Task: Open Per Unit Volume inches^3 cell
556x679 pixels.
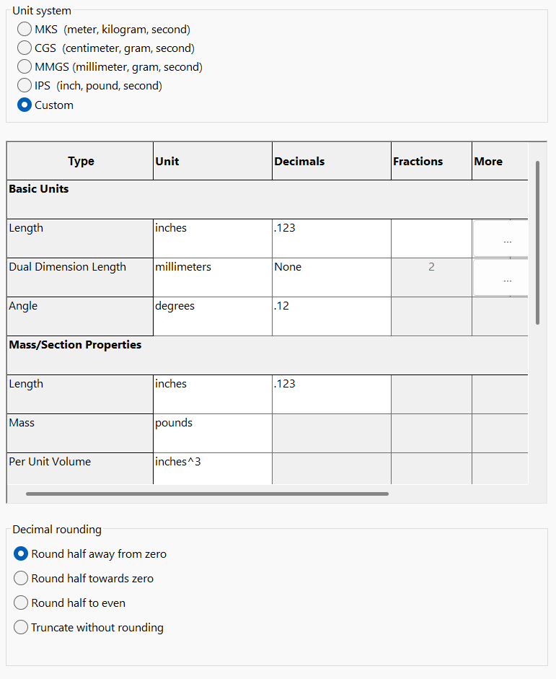Action: click(x=213, y=468)
